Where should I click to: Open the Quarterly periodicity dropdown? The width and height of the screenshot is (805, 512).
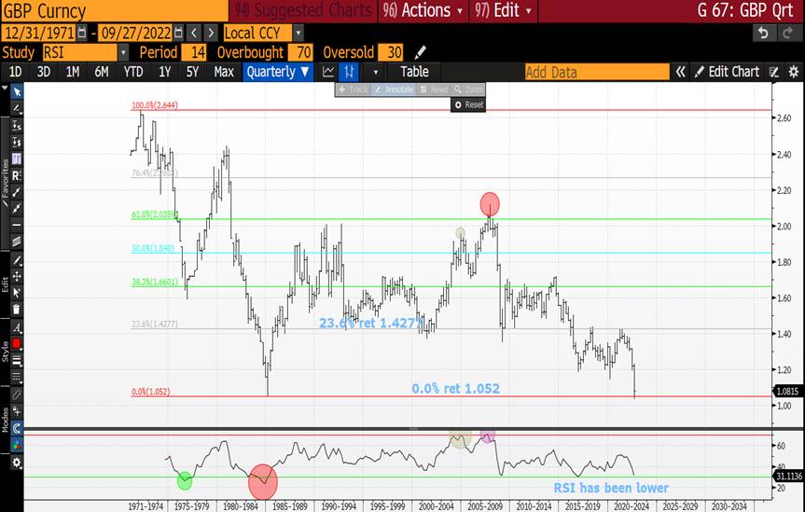point(278,72)
